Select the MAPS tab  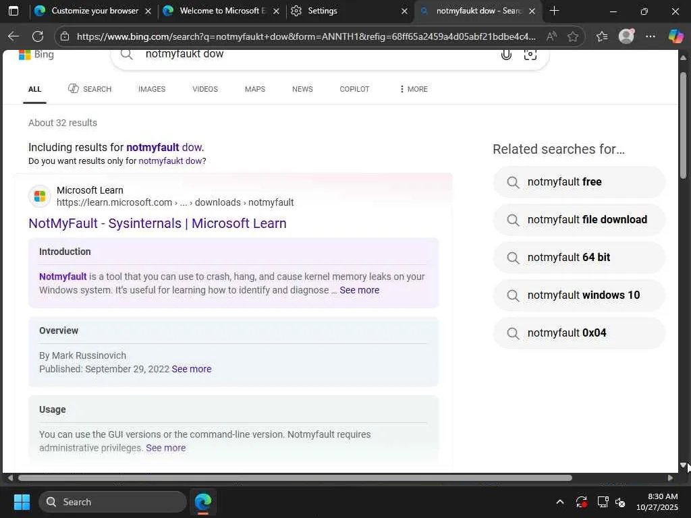(x=254, y=89)
